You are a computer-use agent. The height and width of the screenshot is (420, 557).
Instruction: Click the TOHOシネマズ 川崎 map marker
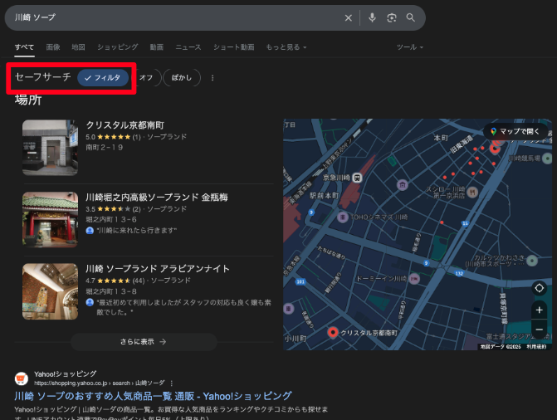tap(343, 217)
